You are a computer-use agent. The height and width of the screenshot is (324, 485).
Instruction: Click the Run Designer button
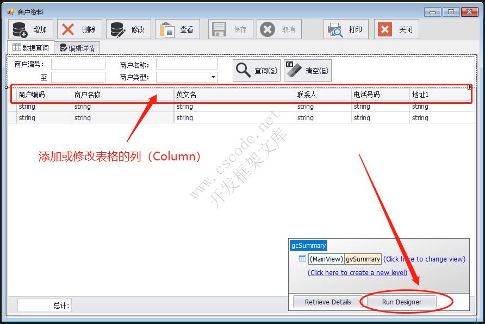click(x=402, y=302)
